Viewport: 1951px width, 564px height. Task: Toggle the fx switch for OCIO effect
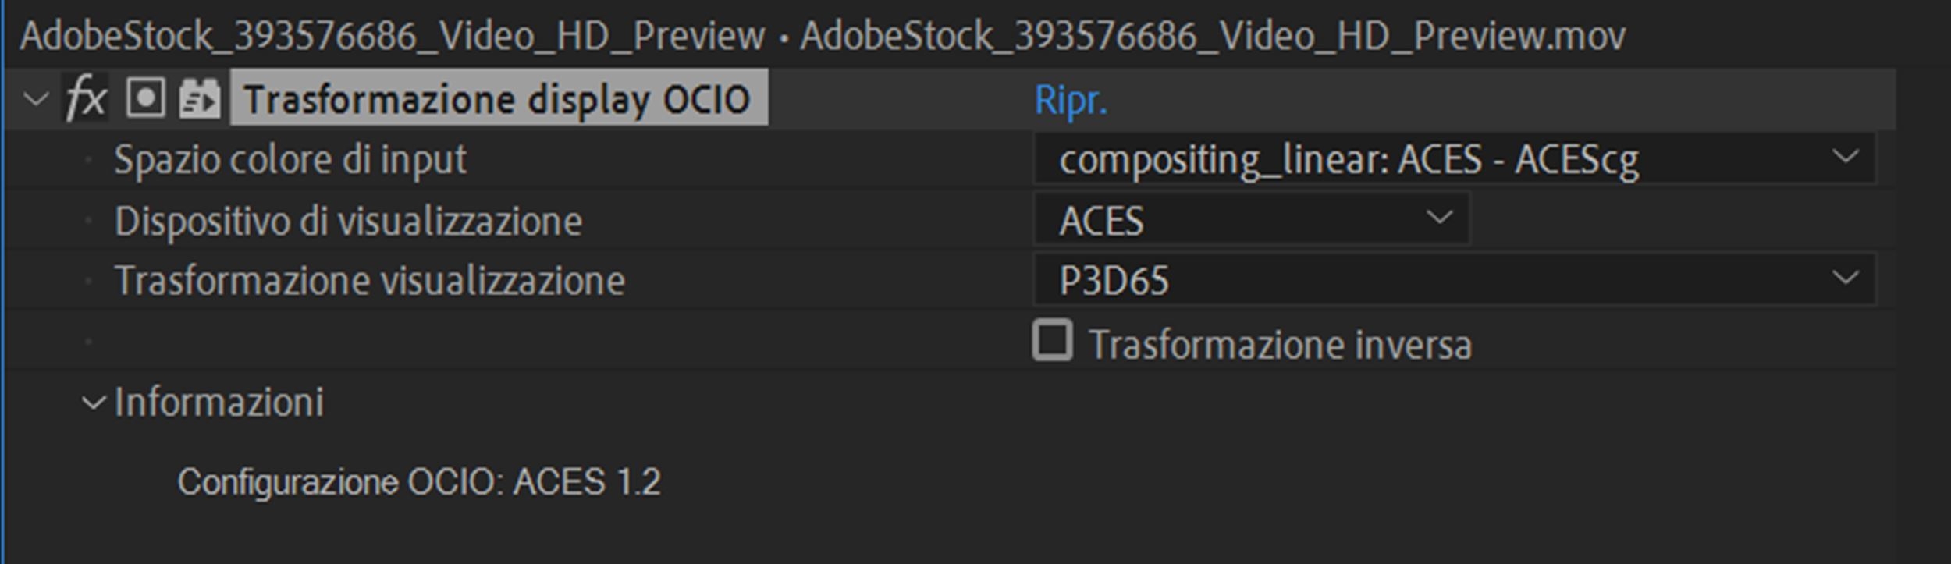pos(85,99)
